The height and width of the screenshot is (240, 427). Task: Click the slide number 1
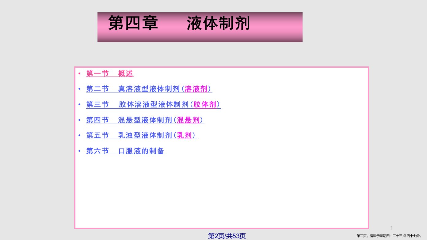(391, 227)
